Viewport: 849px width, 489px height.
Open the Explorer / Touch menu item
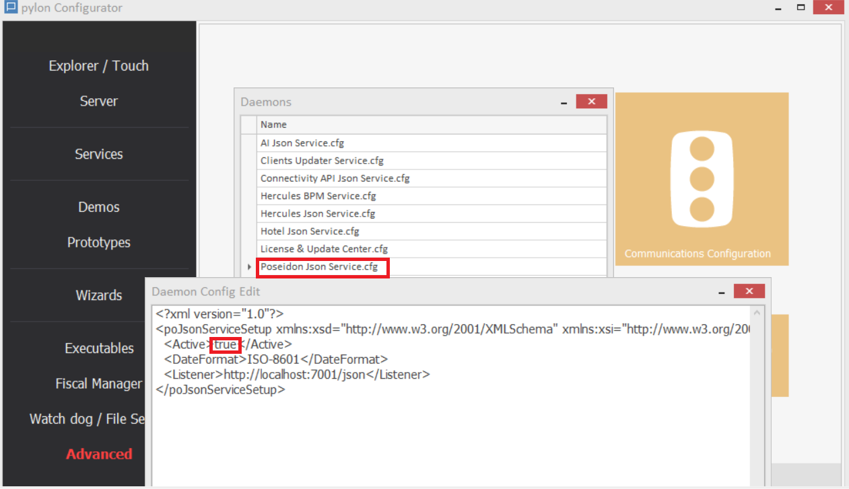98,66
